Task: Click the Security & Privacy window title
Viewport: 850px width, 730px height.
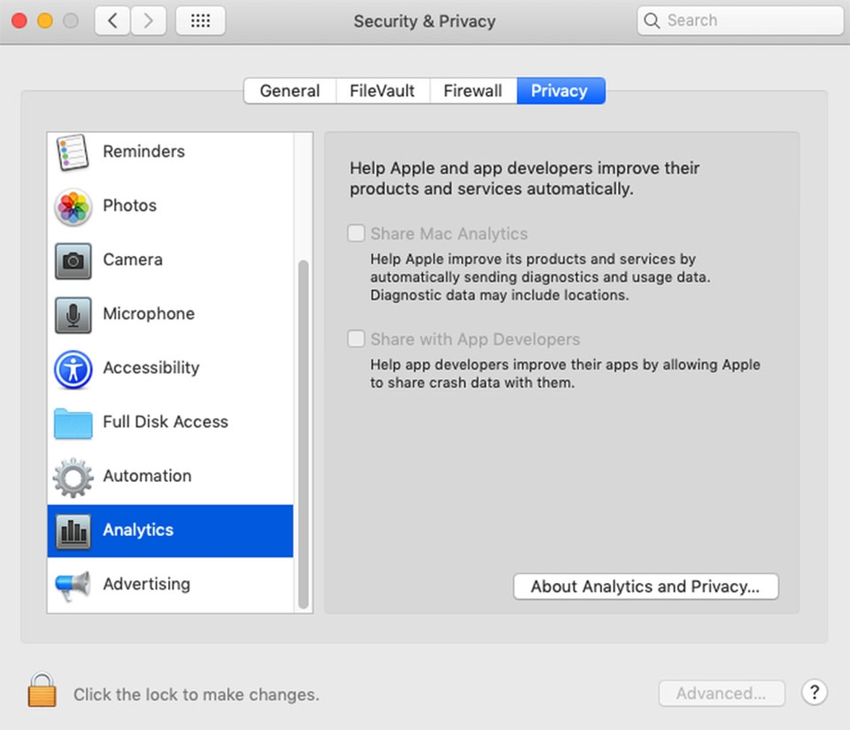Action: point(424,21)
